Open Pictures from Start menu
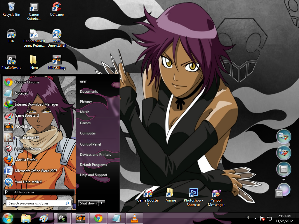Viewport: 299px width, 224px height. (x=86, y=102)
